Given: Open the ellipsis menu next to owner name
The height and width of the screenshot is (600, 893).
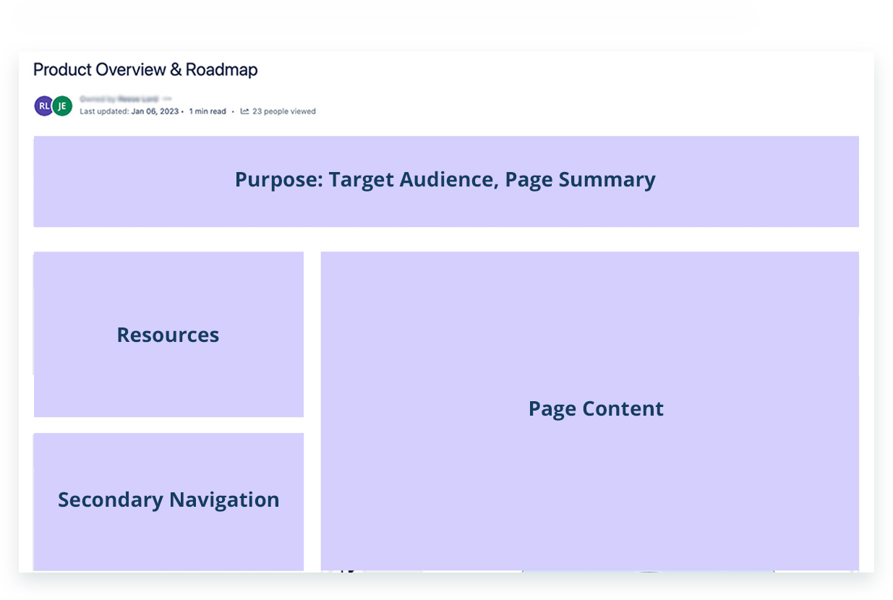Looking at the screenshot, I should coord(168,99).
